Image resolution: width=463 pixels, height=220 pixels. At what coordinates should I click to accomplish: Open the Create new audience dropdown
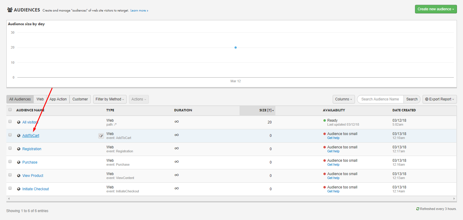436,9
